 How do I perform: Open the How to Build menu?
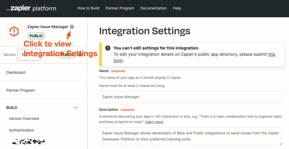coord(88,8)
